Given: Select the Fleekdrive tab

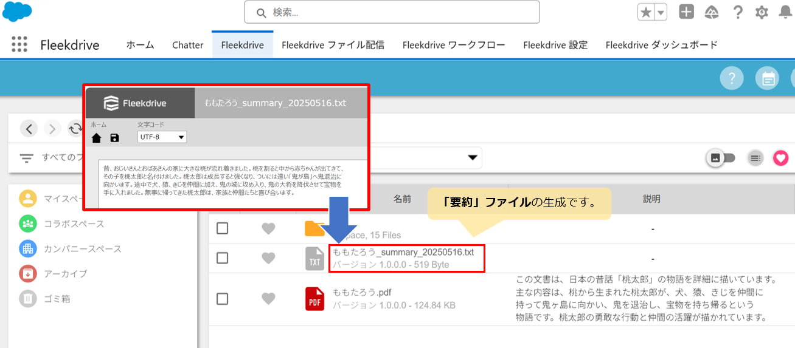Looking at the screenshot, I should 242,45.
